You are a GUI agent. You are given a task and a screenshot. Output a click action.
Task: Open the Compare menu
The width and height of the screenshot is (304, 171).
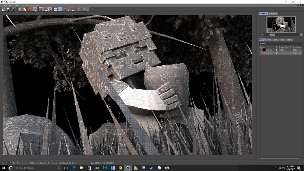(24, 5)
